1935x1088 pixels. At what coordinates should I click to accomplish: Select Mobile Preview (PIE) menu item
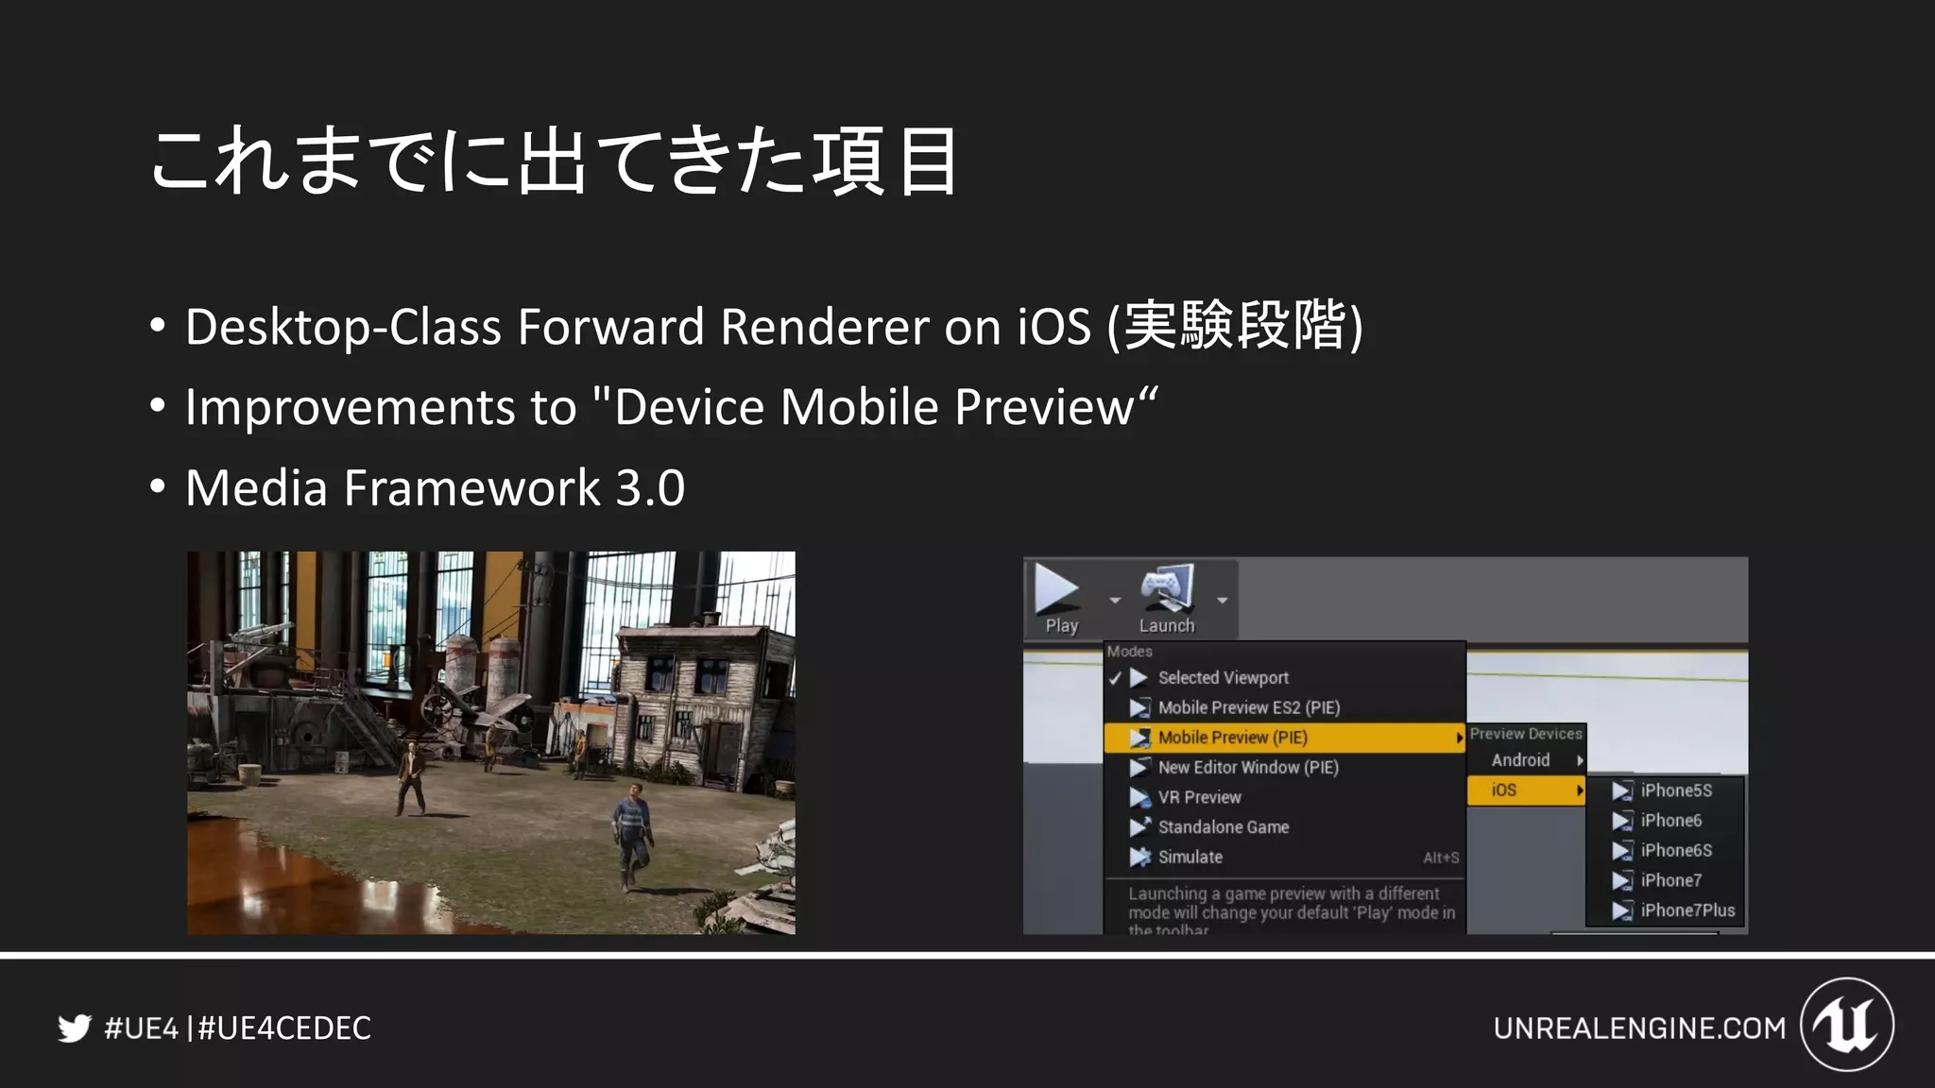tap(1285, 738)
